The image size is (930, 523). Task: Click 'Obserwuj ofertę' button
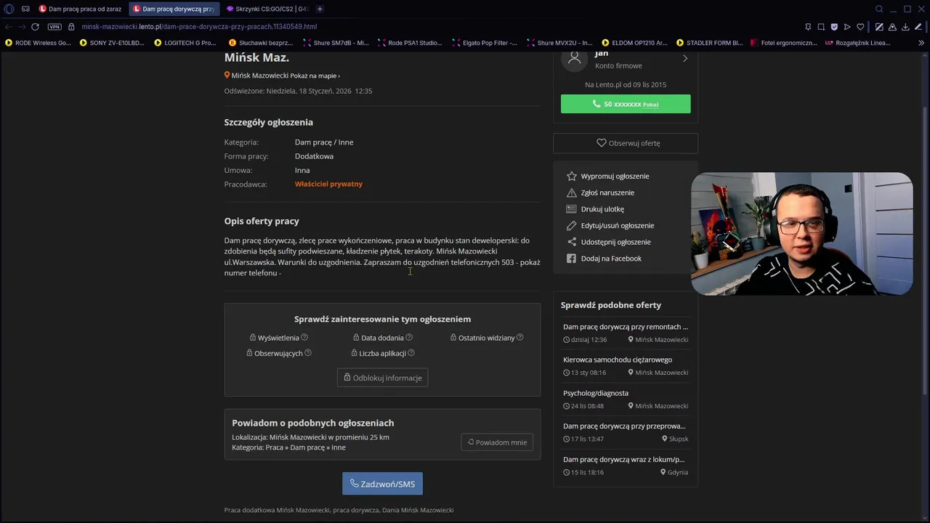pos(626,143)
